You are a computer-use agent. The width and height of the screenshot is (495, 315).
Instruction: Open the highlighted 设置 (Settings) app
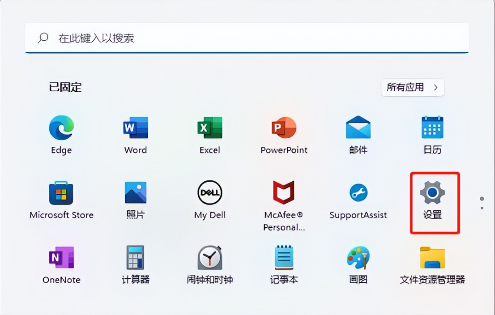pyautogui.click(x=432, y=195)
